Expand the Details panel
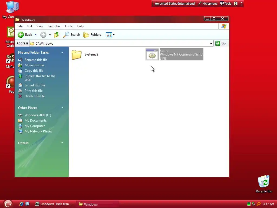The width and height of the screenshot is (277, 208). pos(62,143)
